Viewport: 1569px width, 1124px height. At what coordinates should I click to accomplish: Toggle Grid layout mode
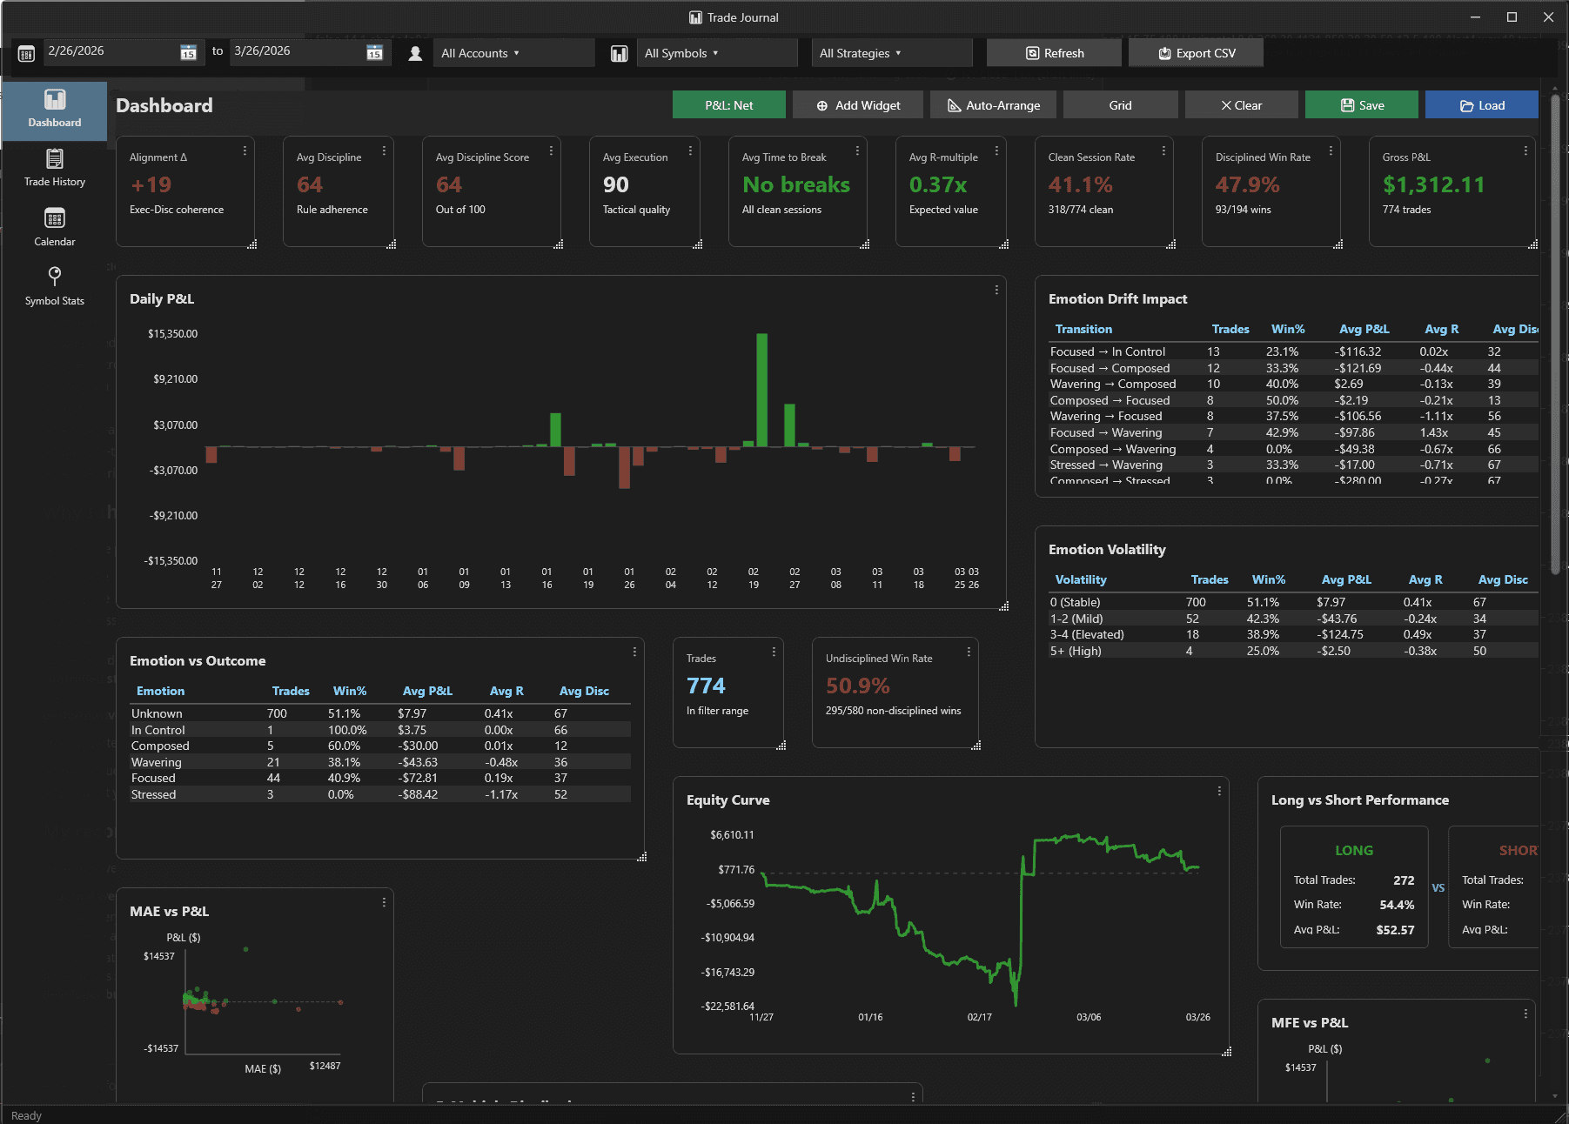1120,104
